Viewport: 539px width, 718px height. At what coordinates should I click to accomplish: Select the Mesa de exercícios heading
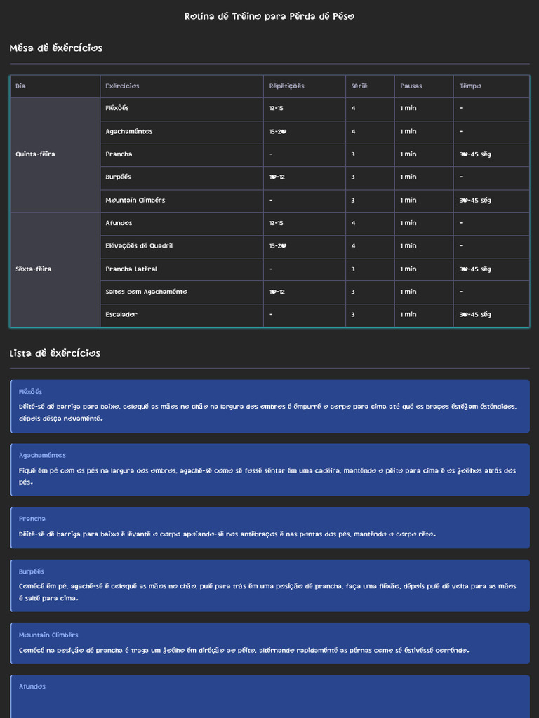[x=56, y=48]
